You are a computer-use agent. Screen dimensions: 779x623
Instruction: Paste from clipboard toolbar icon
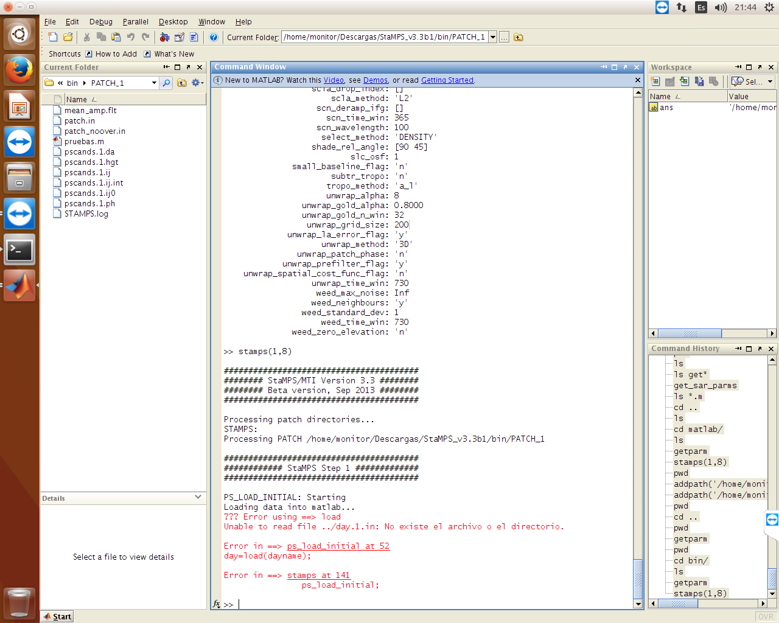116,37
